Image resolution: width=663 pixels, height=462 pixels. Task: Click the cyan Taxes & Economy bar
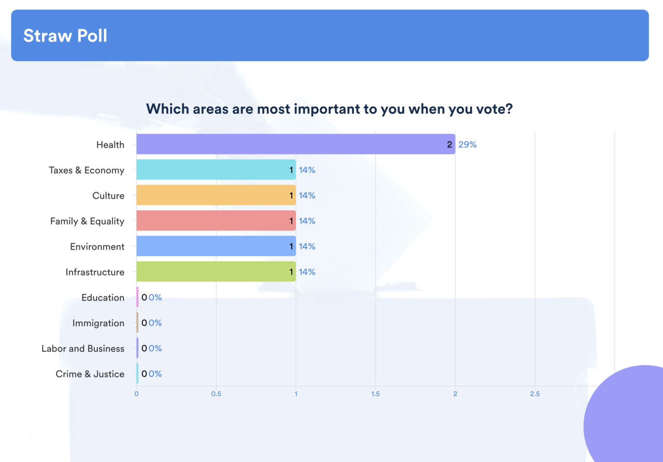[x=216, y=170]
